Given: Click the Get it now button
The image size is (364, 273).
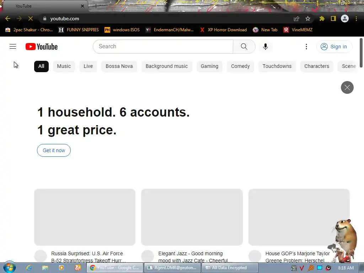Looking at the screenshot, I should tap(54, 150).
